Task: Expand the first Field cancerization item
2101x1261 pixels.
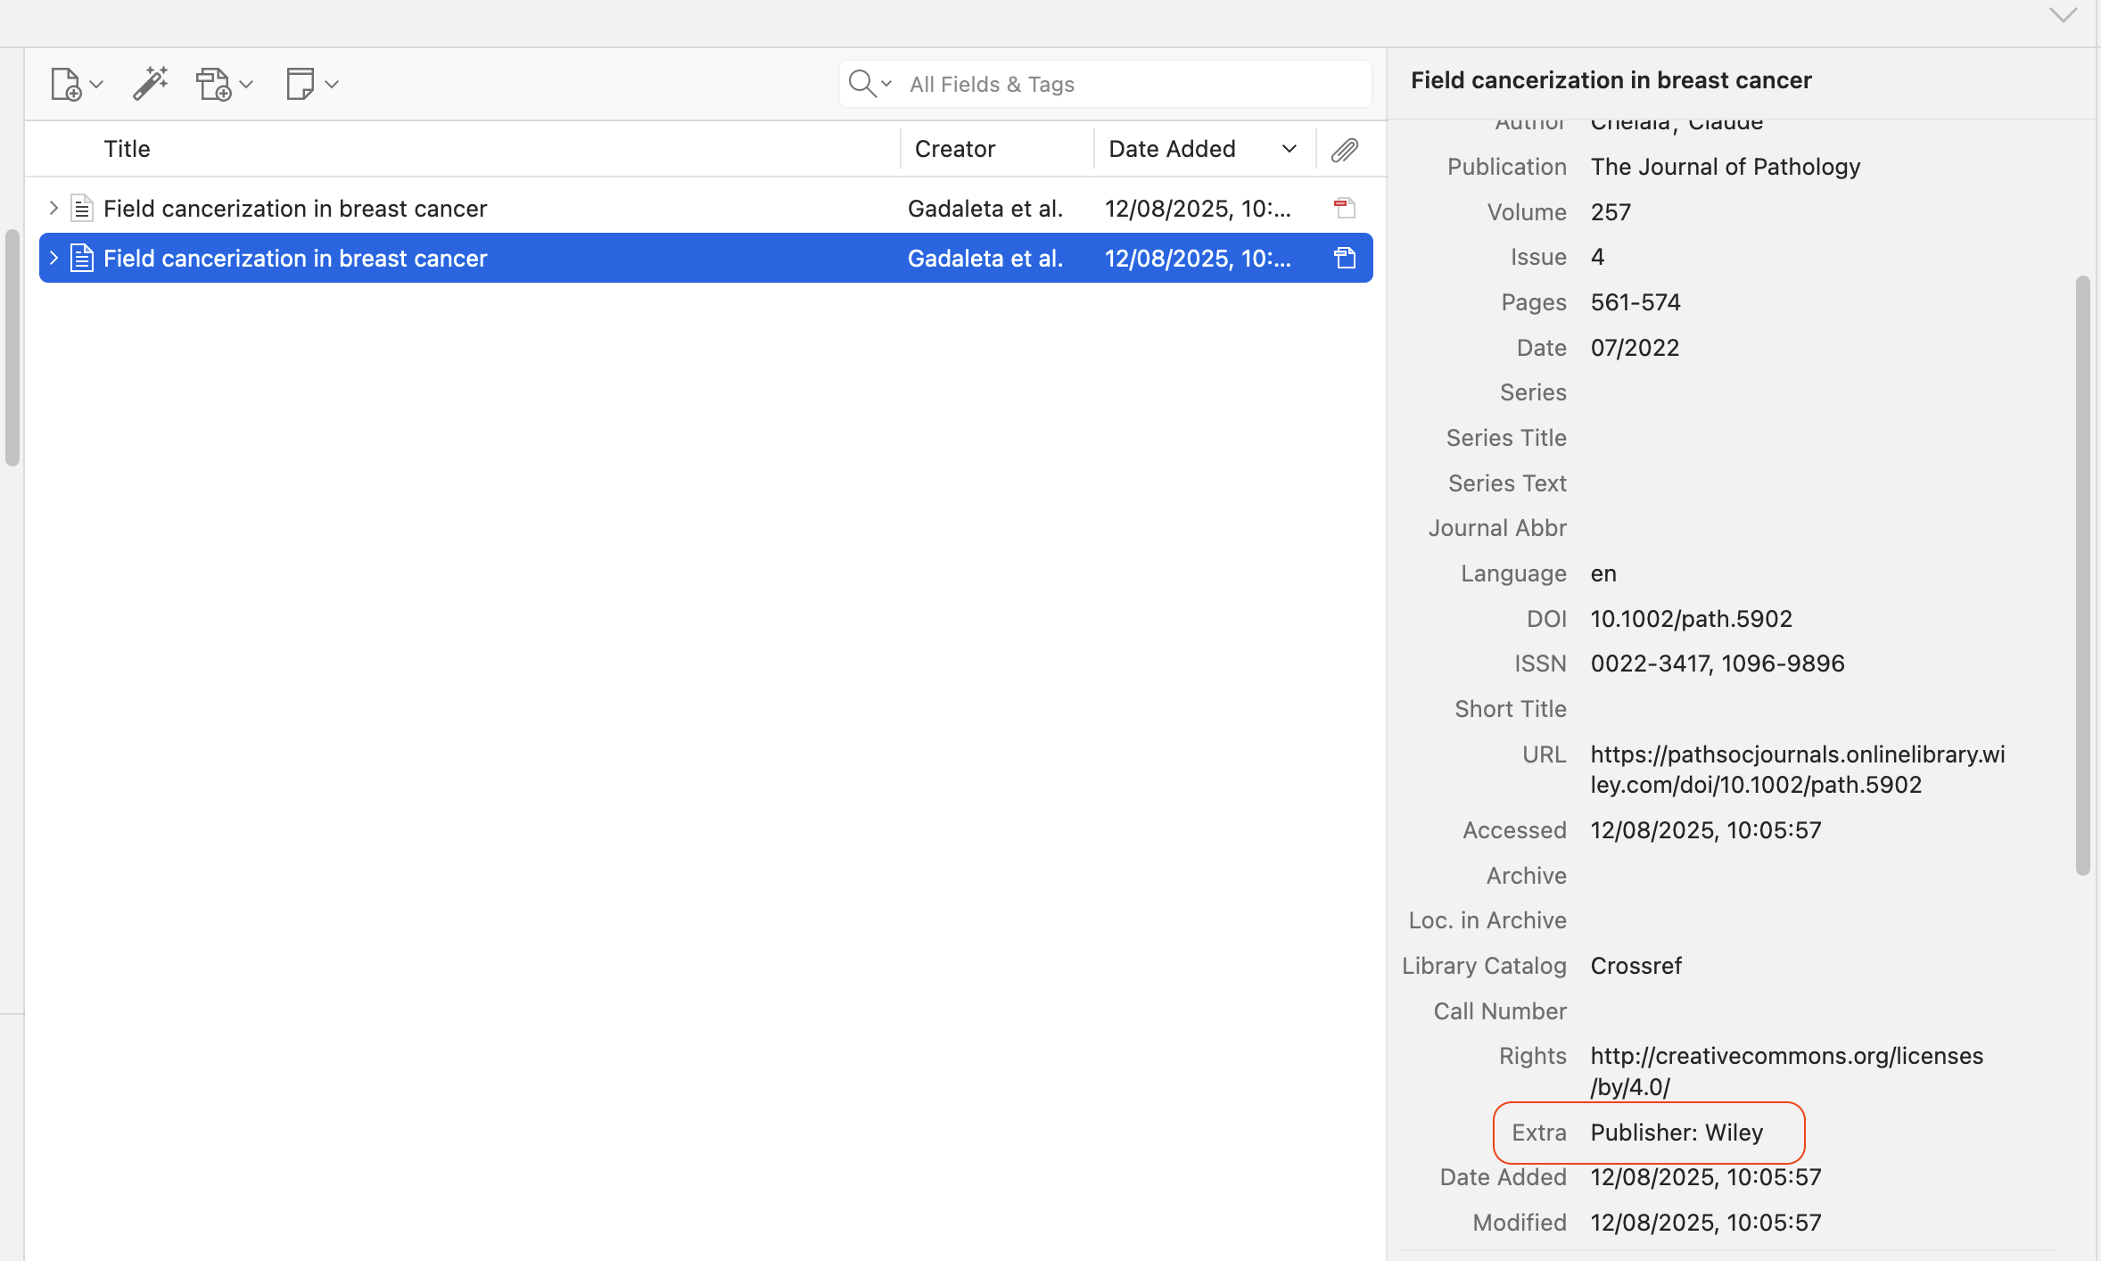Action: click(x=54, y=209)
